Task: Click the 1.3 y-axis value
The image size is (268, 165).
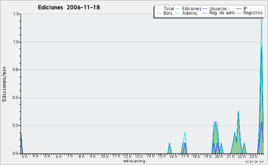Action: [x=16, y=14]
